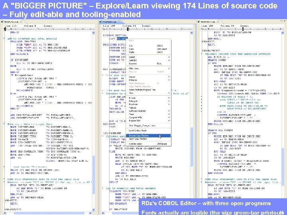Expand the Source submenu arrow
287x215 pixels.
[169, 77]
